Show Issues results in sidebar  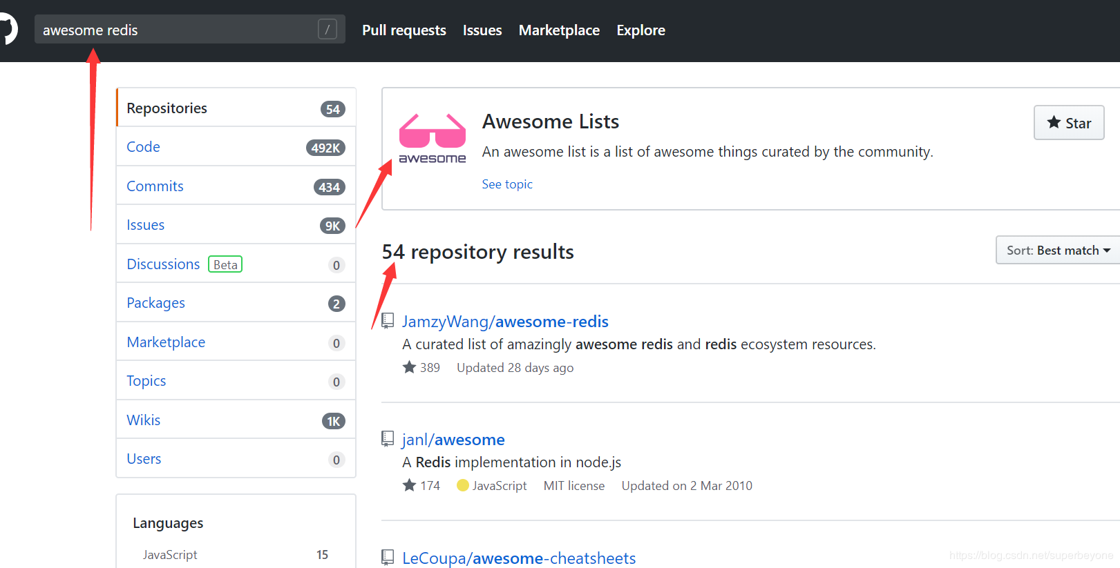click(x=236, y=225)
